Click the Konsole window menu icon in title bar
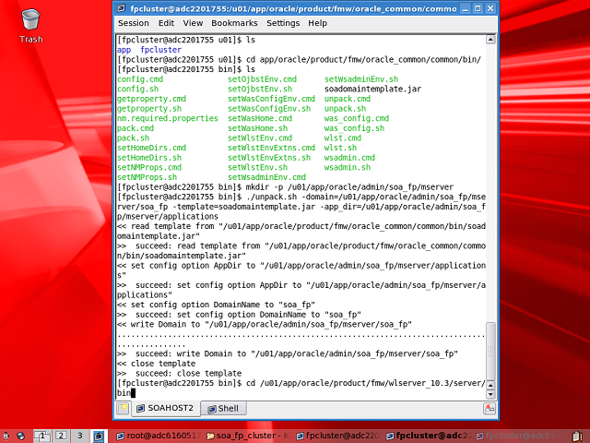The image size is (590, 443). pyautogui.click(x=121, y=8)
